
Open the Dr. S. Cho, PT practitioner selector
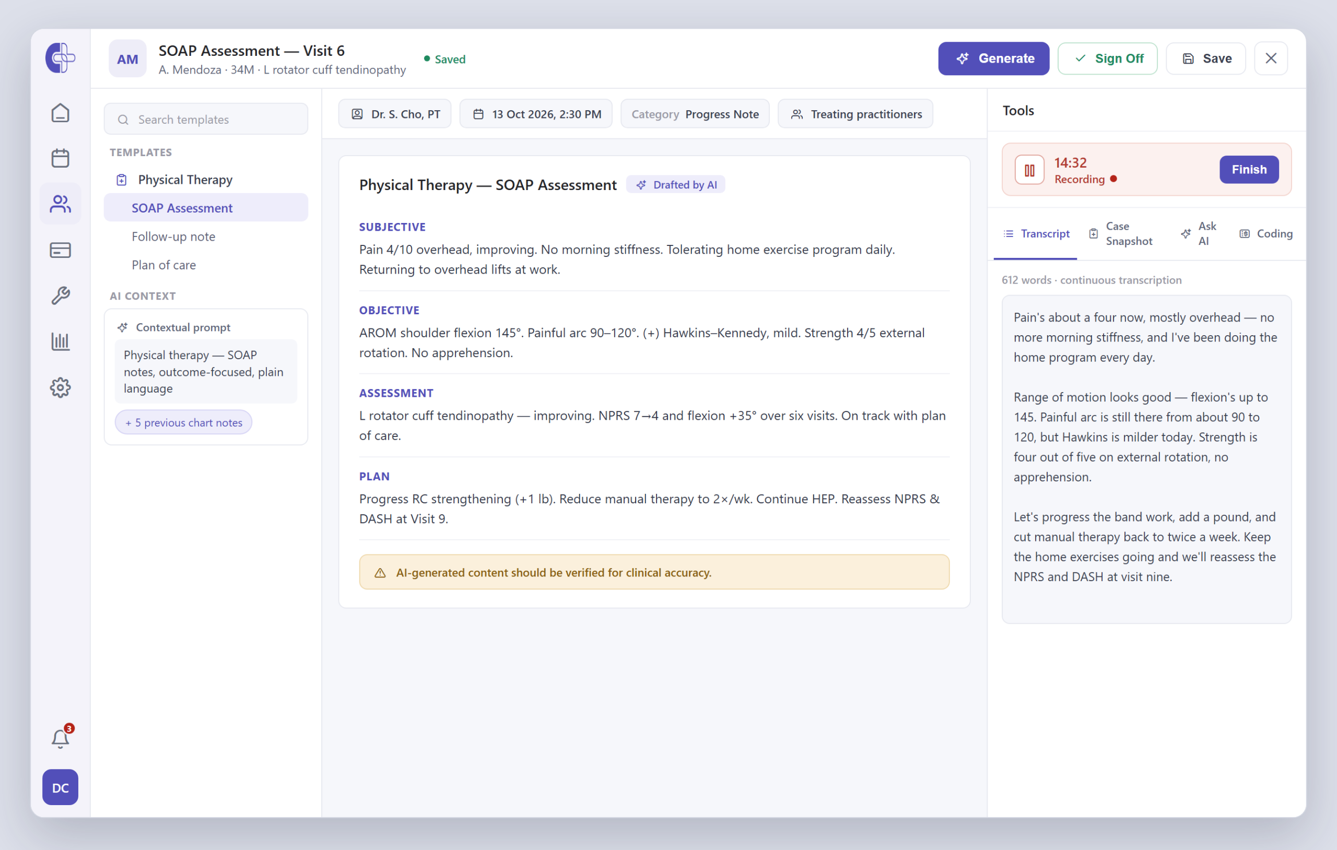[395, 114]
